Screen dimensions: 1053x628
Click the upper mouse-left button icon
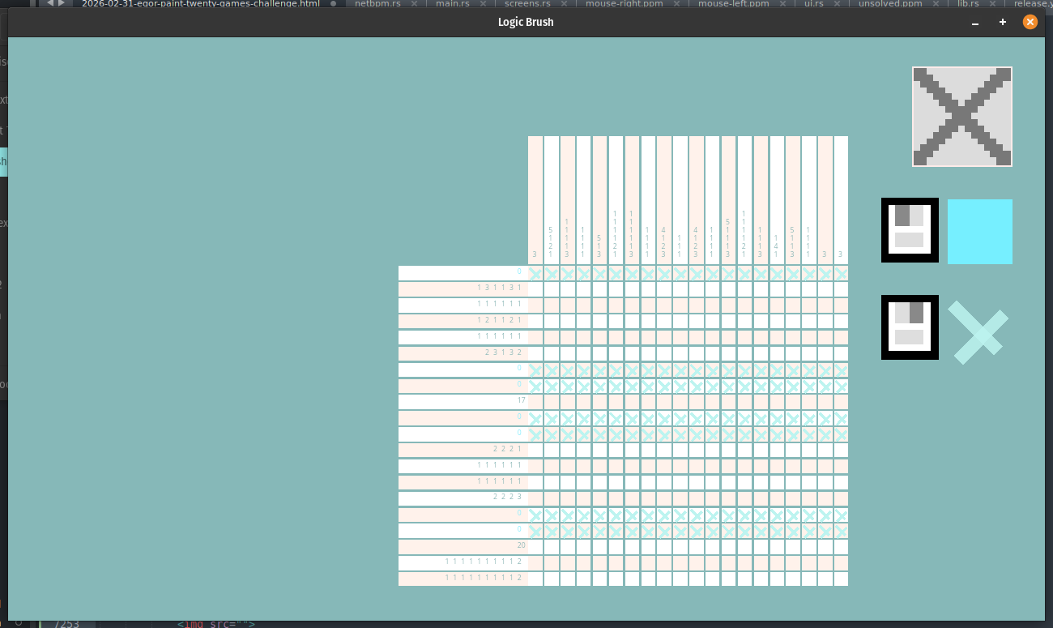coord(910,230)
